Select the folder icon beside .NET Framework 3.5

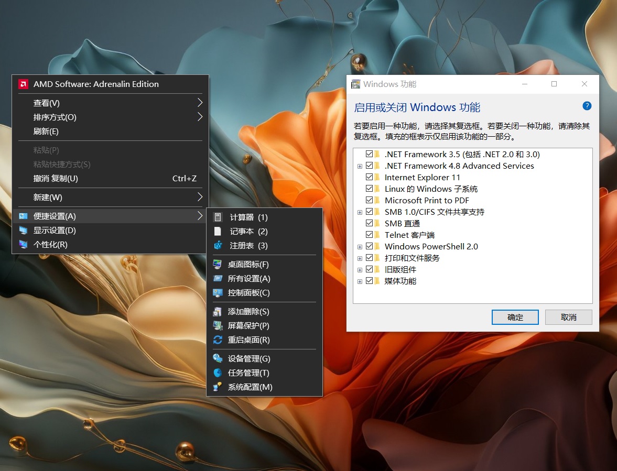tap(377, 154)
